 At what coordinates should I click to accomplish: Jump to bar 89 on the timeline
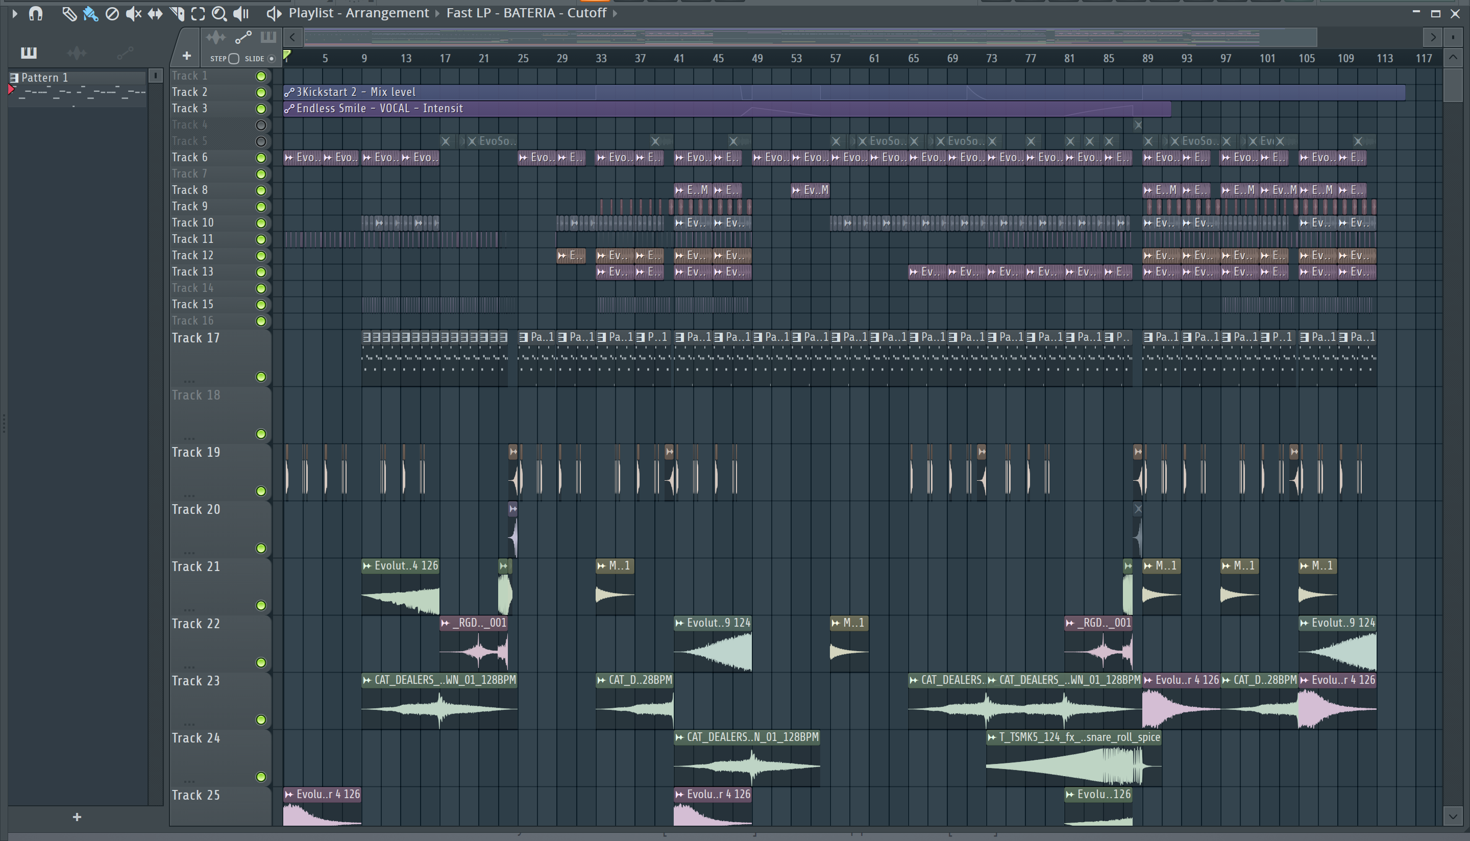(x=1147, y=58)
